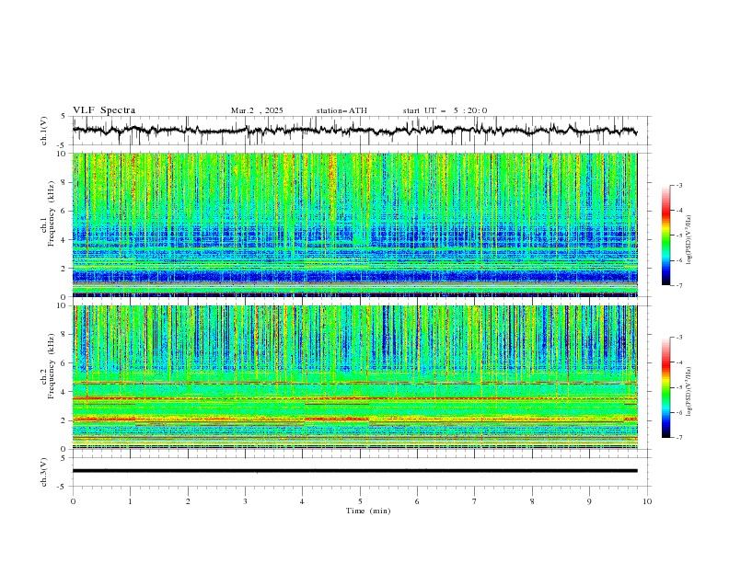
Task: Click the "8" kHz tick on ch.2 spectrogram axis
Action: (64, 334)
